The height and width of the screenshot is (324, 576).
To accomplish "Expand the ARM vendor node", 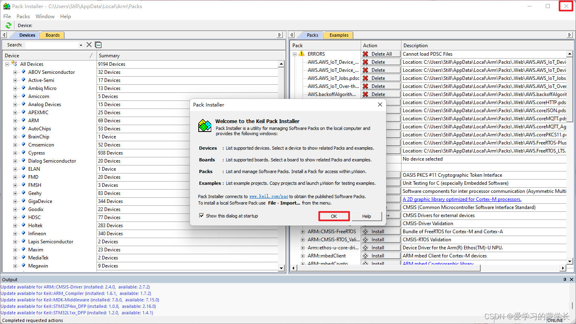I will point(15,120).
